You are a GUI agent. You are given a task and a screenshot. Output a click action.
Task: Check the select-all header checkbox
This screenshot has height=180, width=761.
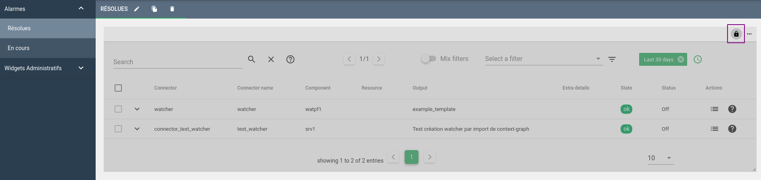coord(118,88)
